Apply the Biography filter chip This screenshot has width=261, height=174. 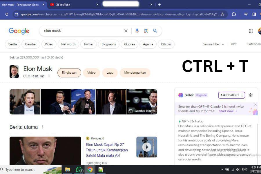pyautogui.click(x=109, y=44)
